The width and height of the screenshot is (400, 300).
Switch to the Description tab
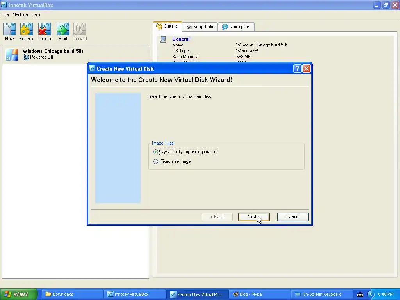(236, 27)
